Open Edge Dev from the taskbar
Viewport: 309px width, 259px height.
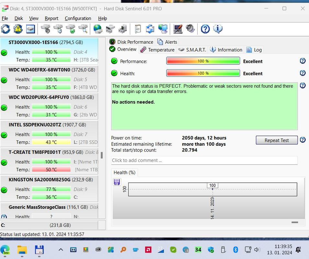pos(5,250)
